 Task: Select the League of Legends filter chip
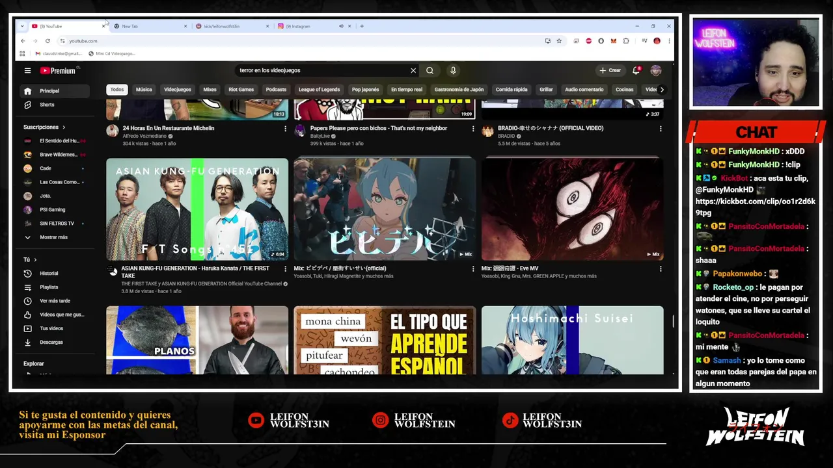(x=319, y=90)
